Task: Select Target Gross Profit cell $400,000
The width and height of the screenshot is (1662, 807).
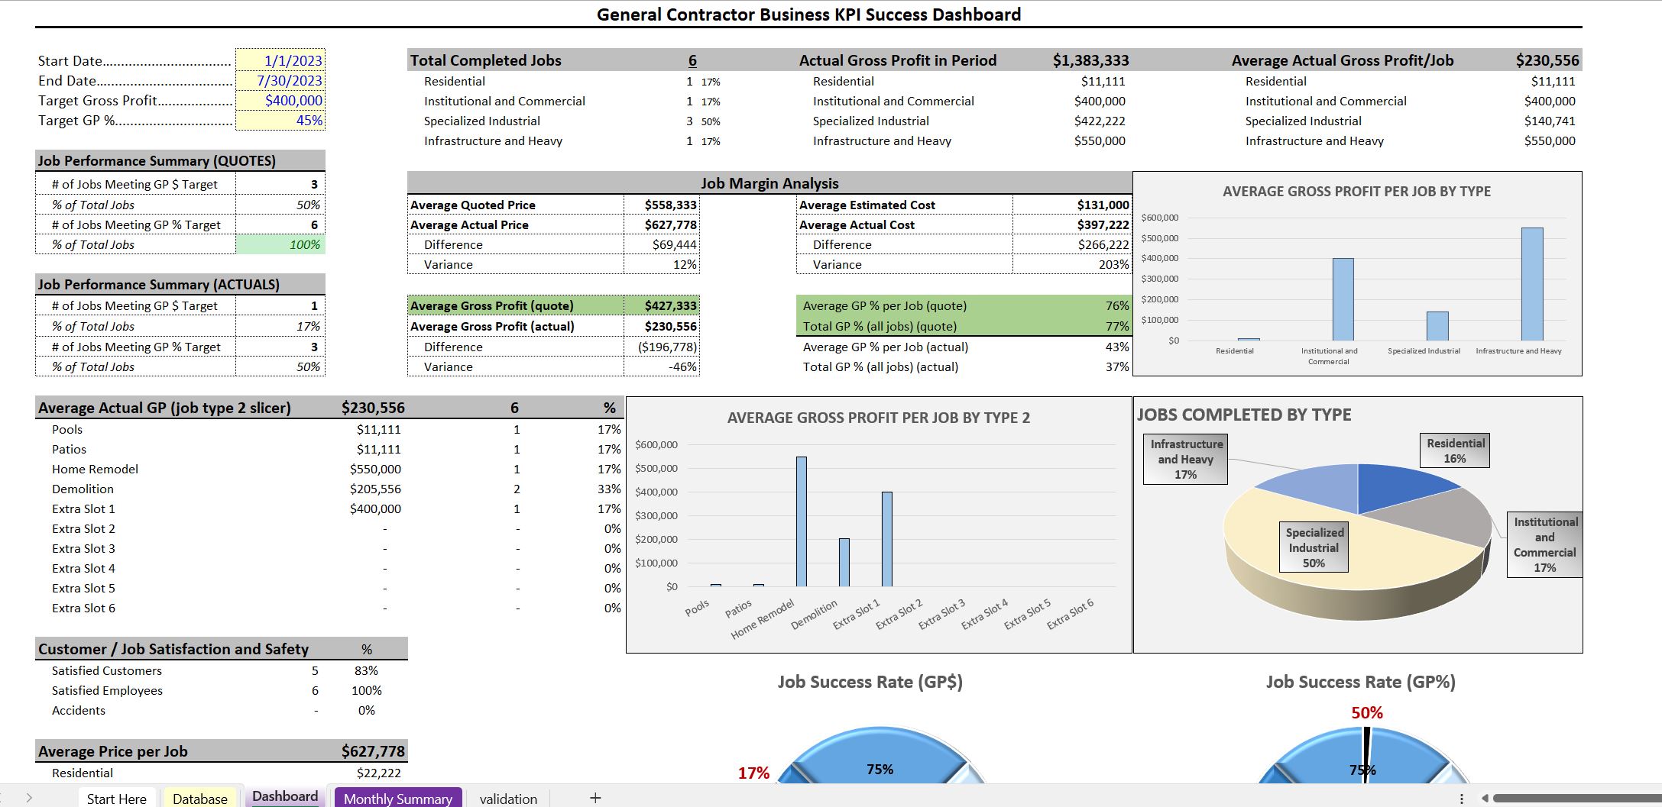Action: point(280,100)
